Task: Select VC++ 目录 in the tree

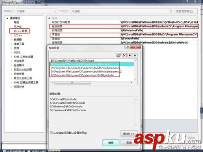Action: click(x=20, y=31)
